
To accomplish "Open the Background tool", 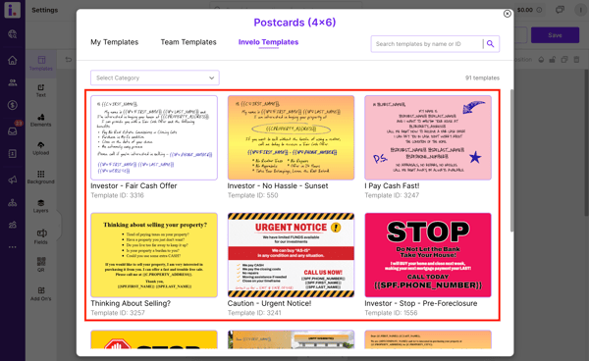I will 41,178.
